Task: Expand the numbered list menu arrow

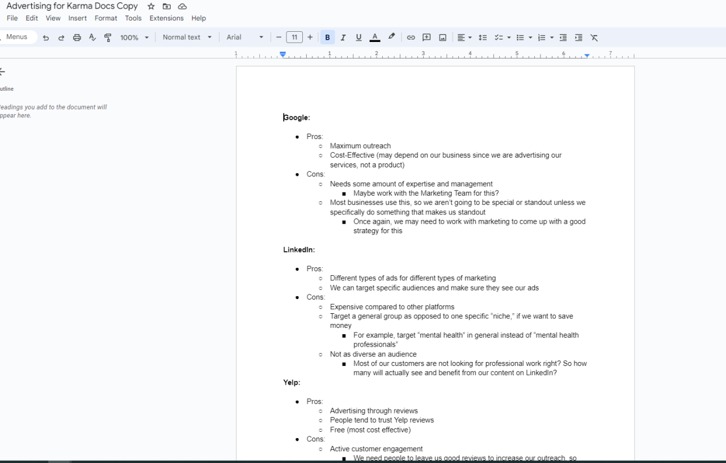Action: coord(552,37)
